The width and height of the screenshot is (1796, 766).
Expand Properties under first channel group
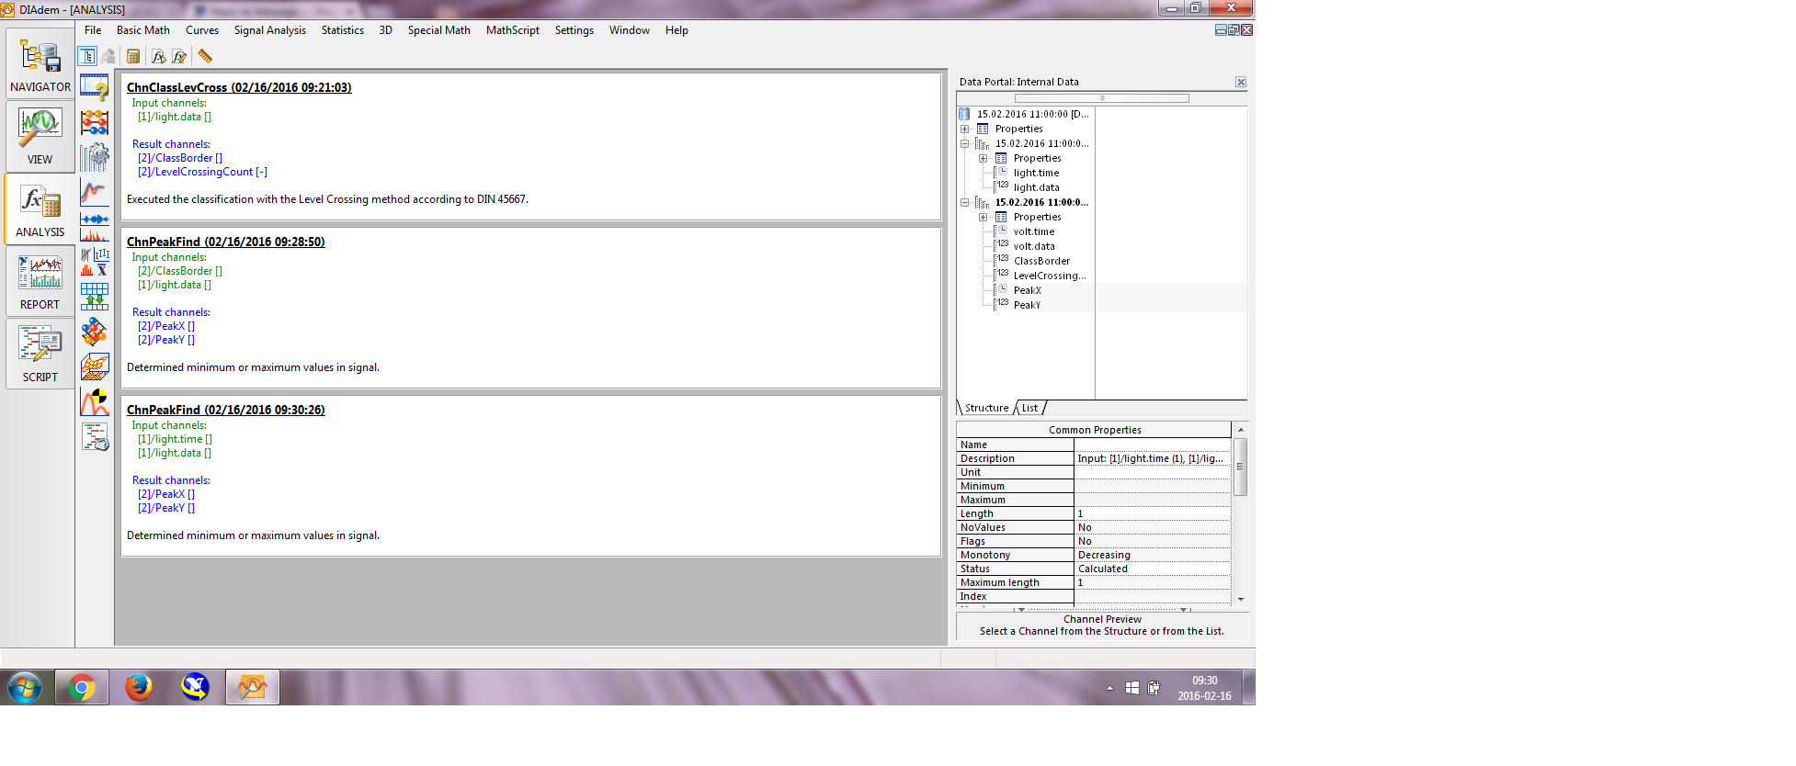click(983, 158)
